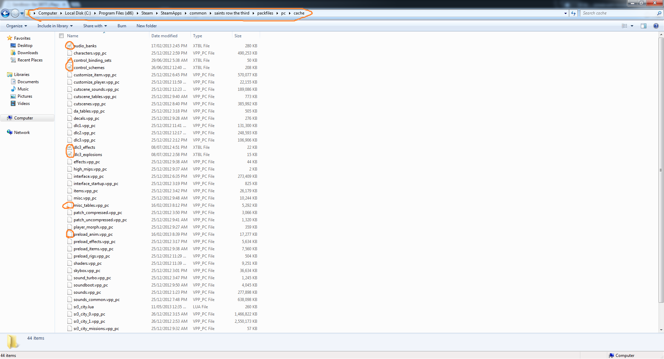
Task: Click the computer icon in the status bar
Action: click(x=611, y=356)
